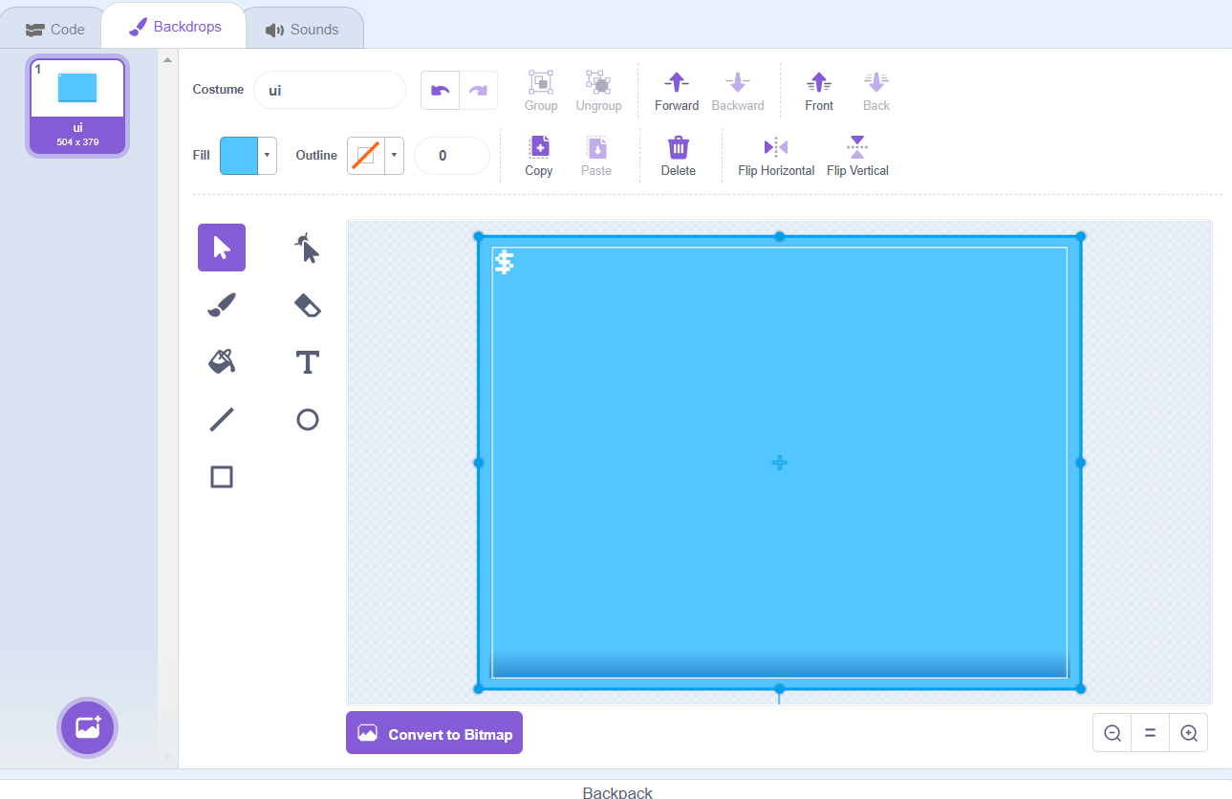The width and height of the screenshot is (1232, 799).
Task: Click the bottom-left corner selection handle
Action: point(479,688)
